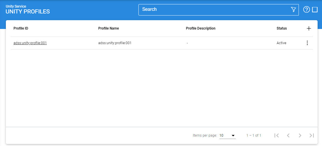The image size is (322, 146).
Task: Click the empty Profile Description dash cell
Action: tap(187, 43)
